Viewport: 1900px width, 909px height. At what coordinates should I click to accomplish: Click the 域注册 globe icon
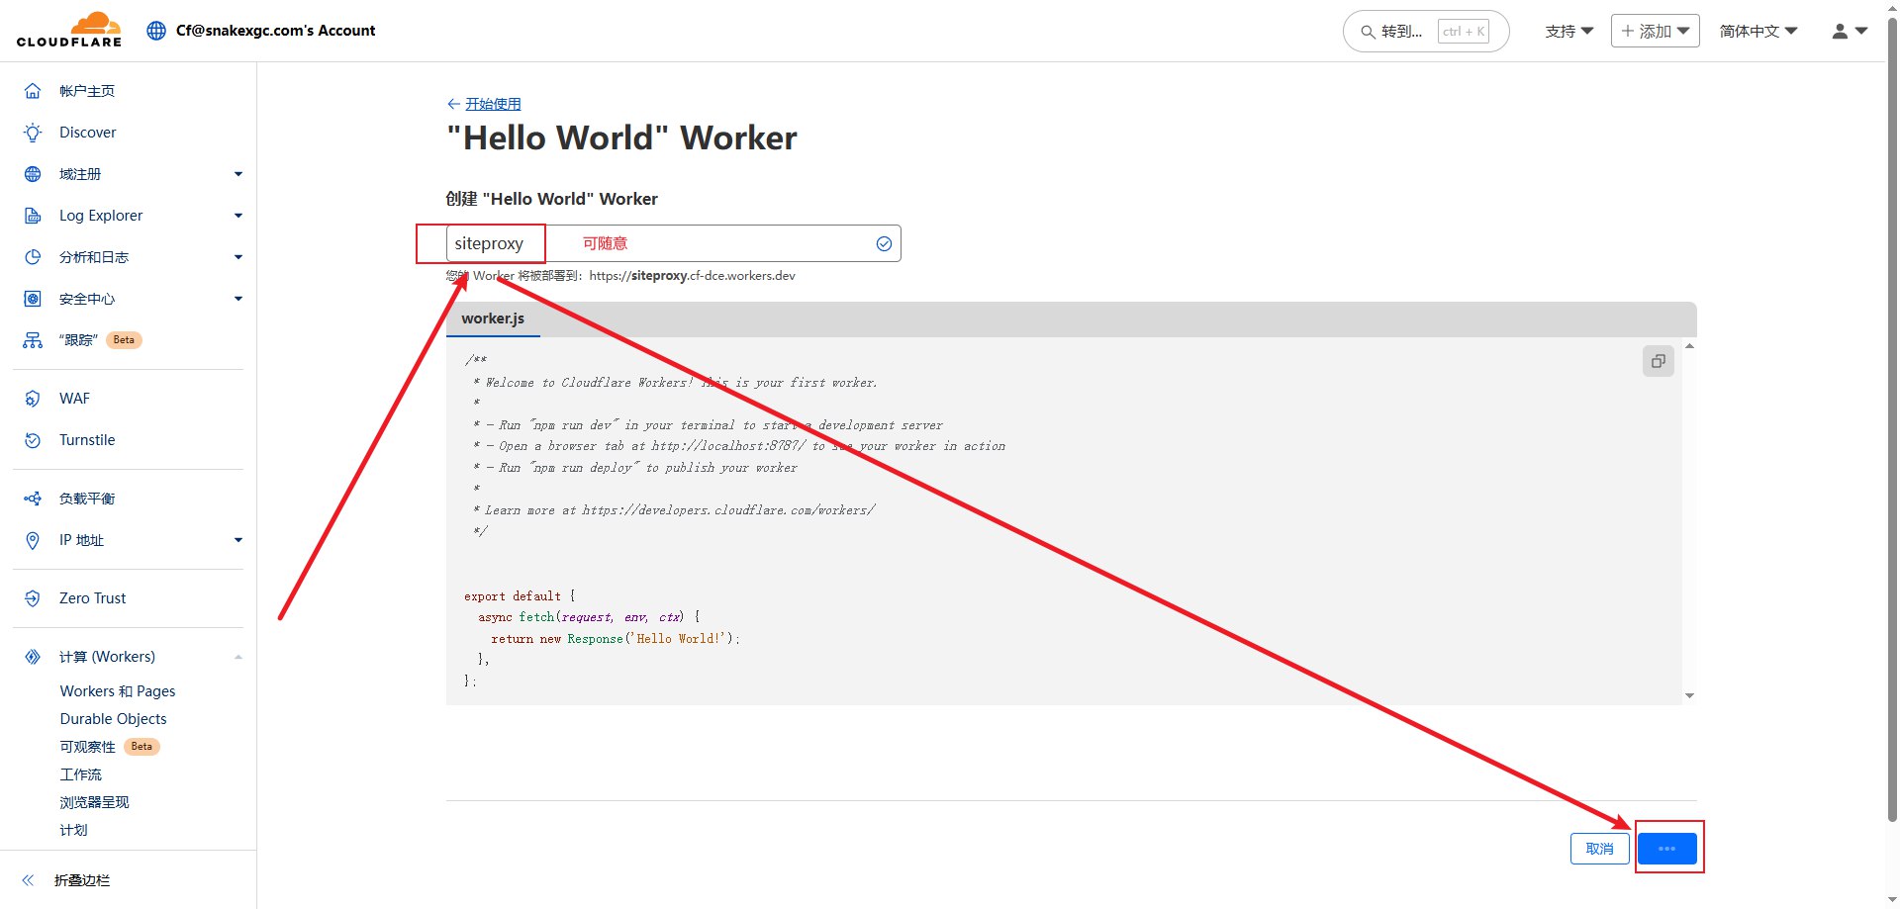33,174
